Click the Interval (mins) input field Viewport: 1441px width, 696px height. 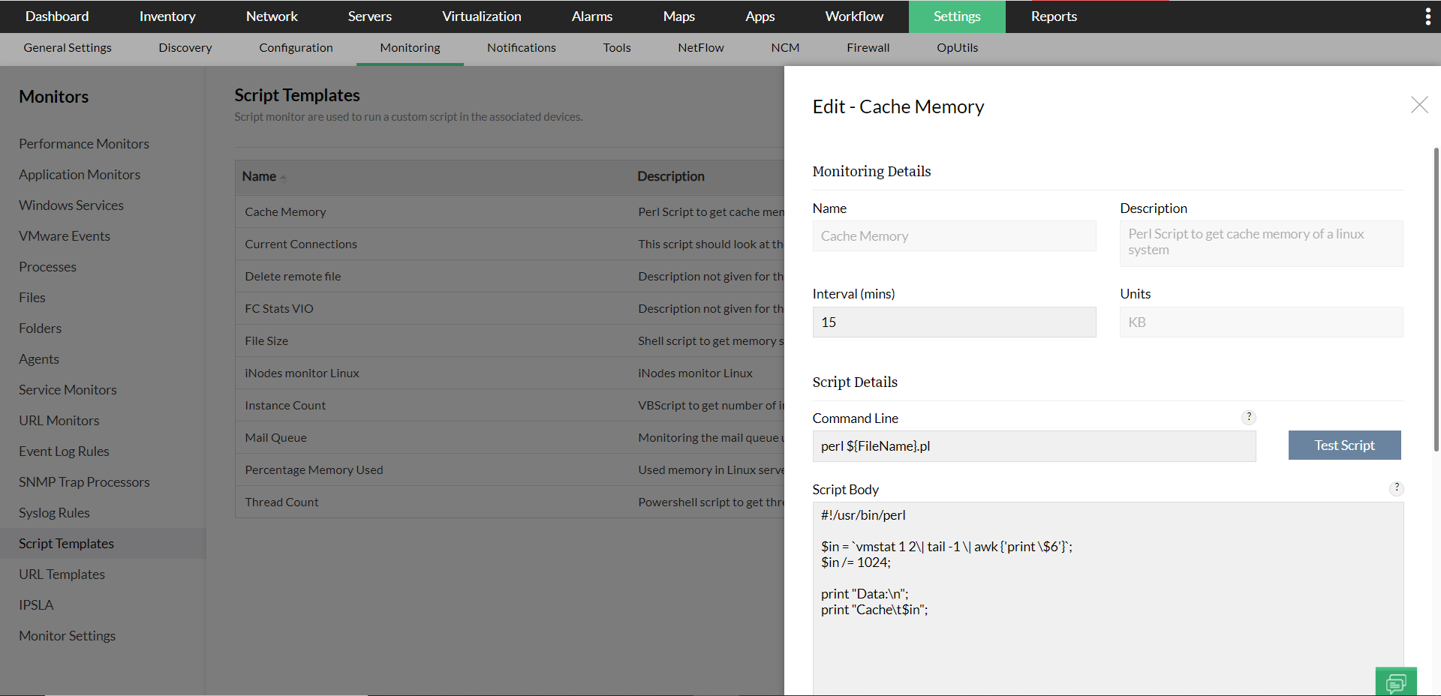[x=953, y=322]
